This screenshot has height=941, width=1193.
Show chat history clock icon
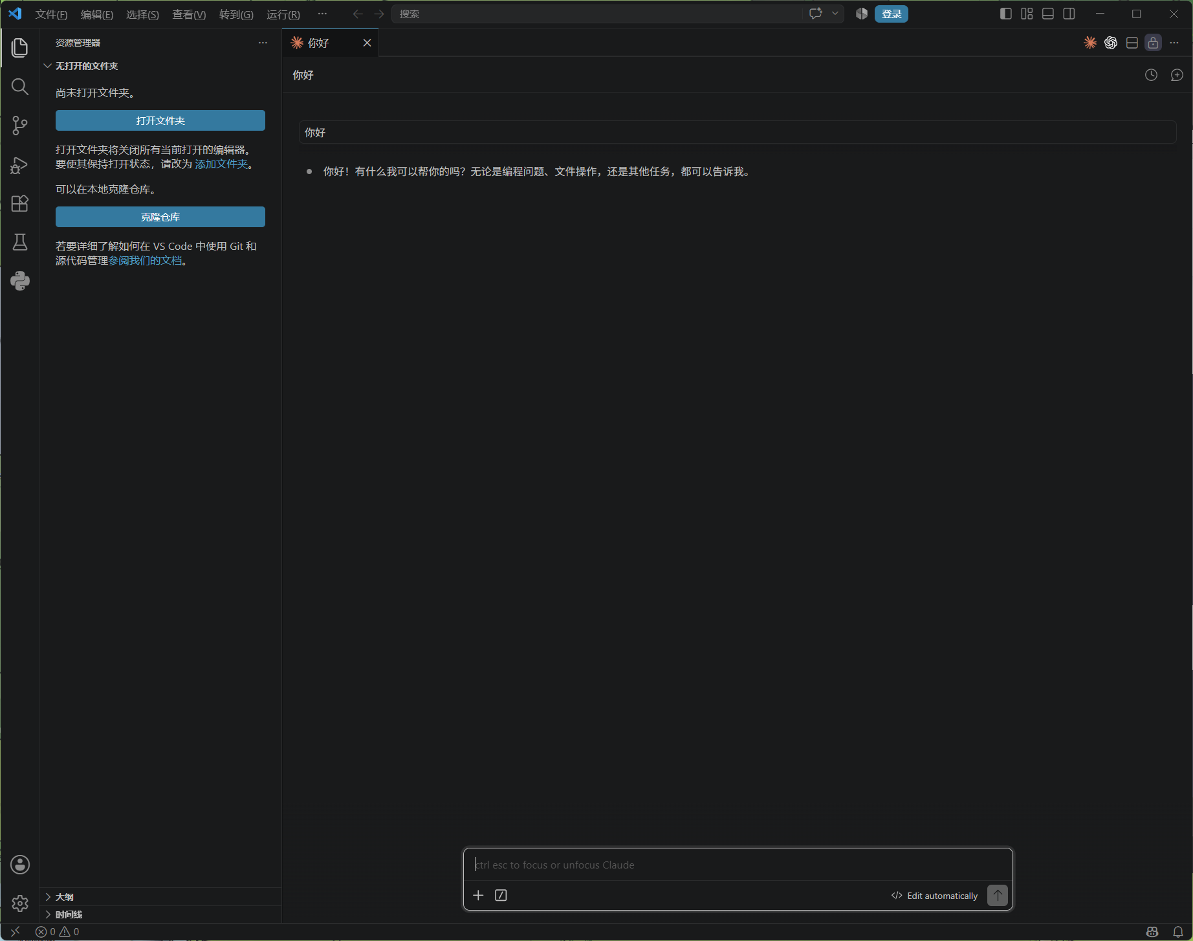click(x=1151, y=75)
